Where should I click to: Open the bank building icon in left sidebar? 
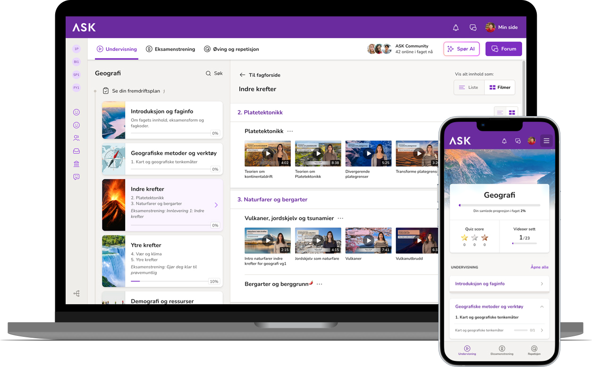click(x=76, y=164)
